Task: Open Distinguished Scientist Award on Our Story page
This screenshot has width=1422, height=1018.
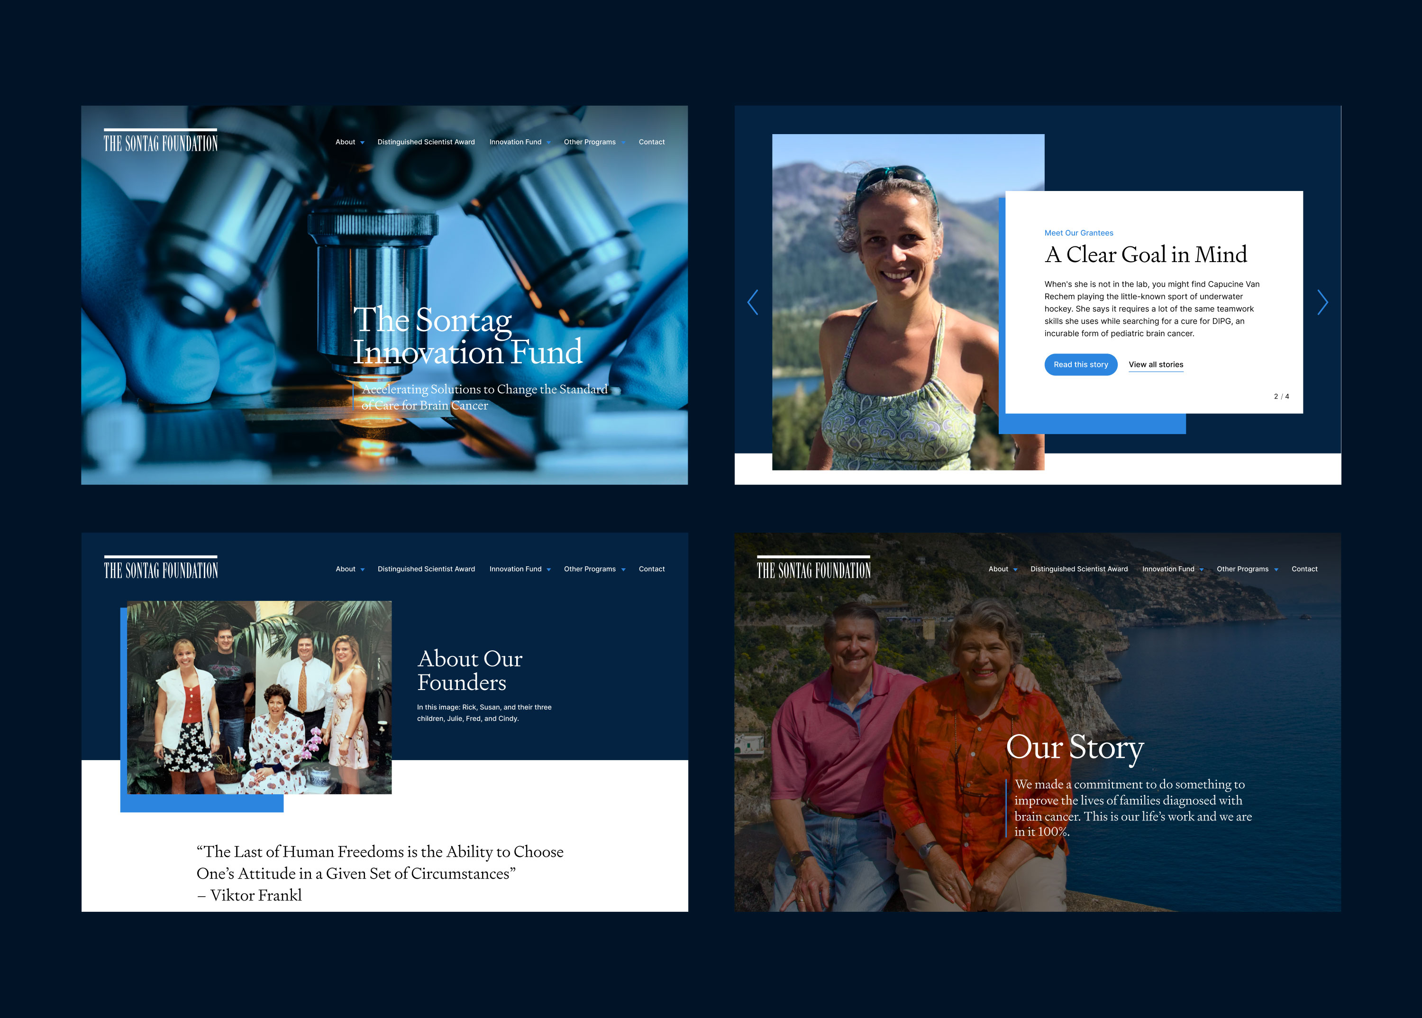Action: click(1078, 569)
